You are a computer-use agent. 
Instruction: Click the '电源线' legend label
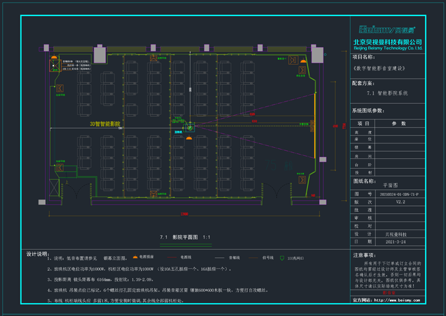point(186,257)
